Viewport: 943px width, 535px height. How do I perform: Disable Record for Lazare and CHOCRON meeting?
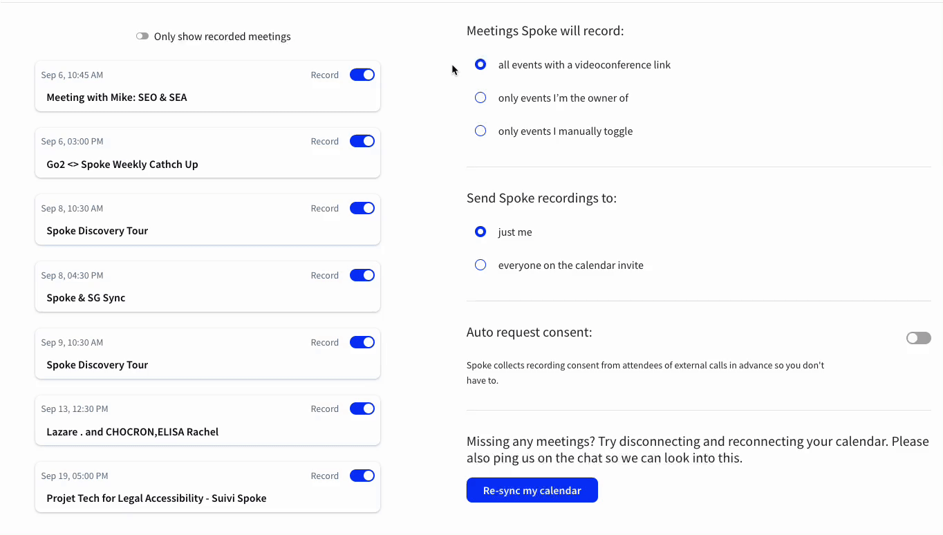tap(362, 409)
